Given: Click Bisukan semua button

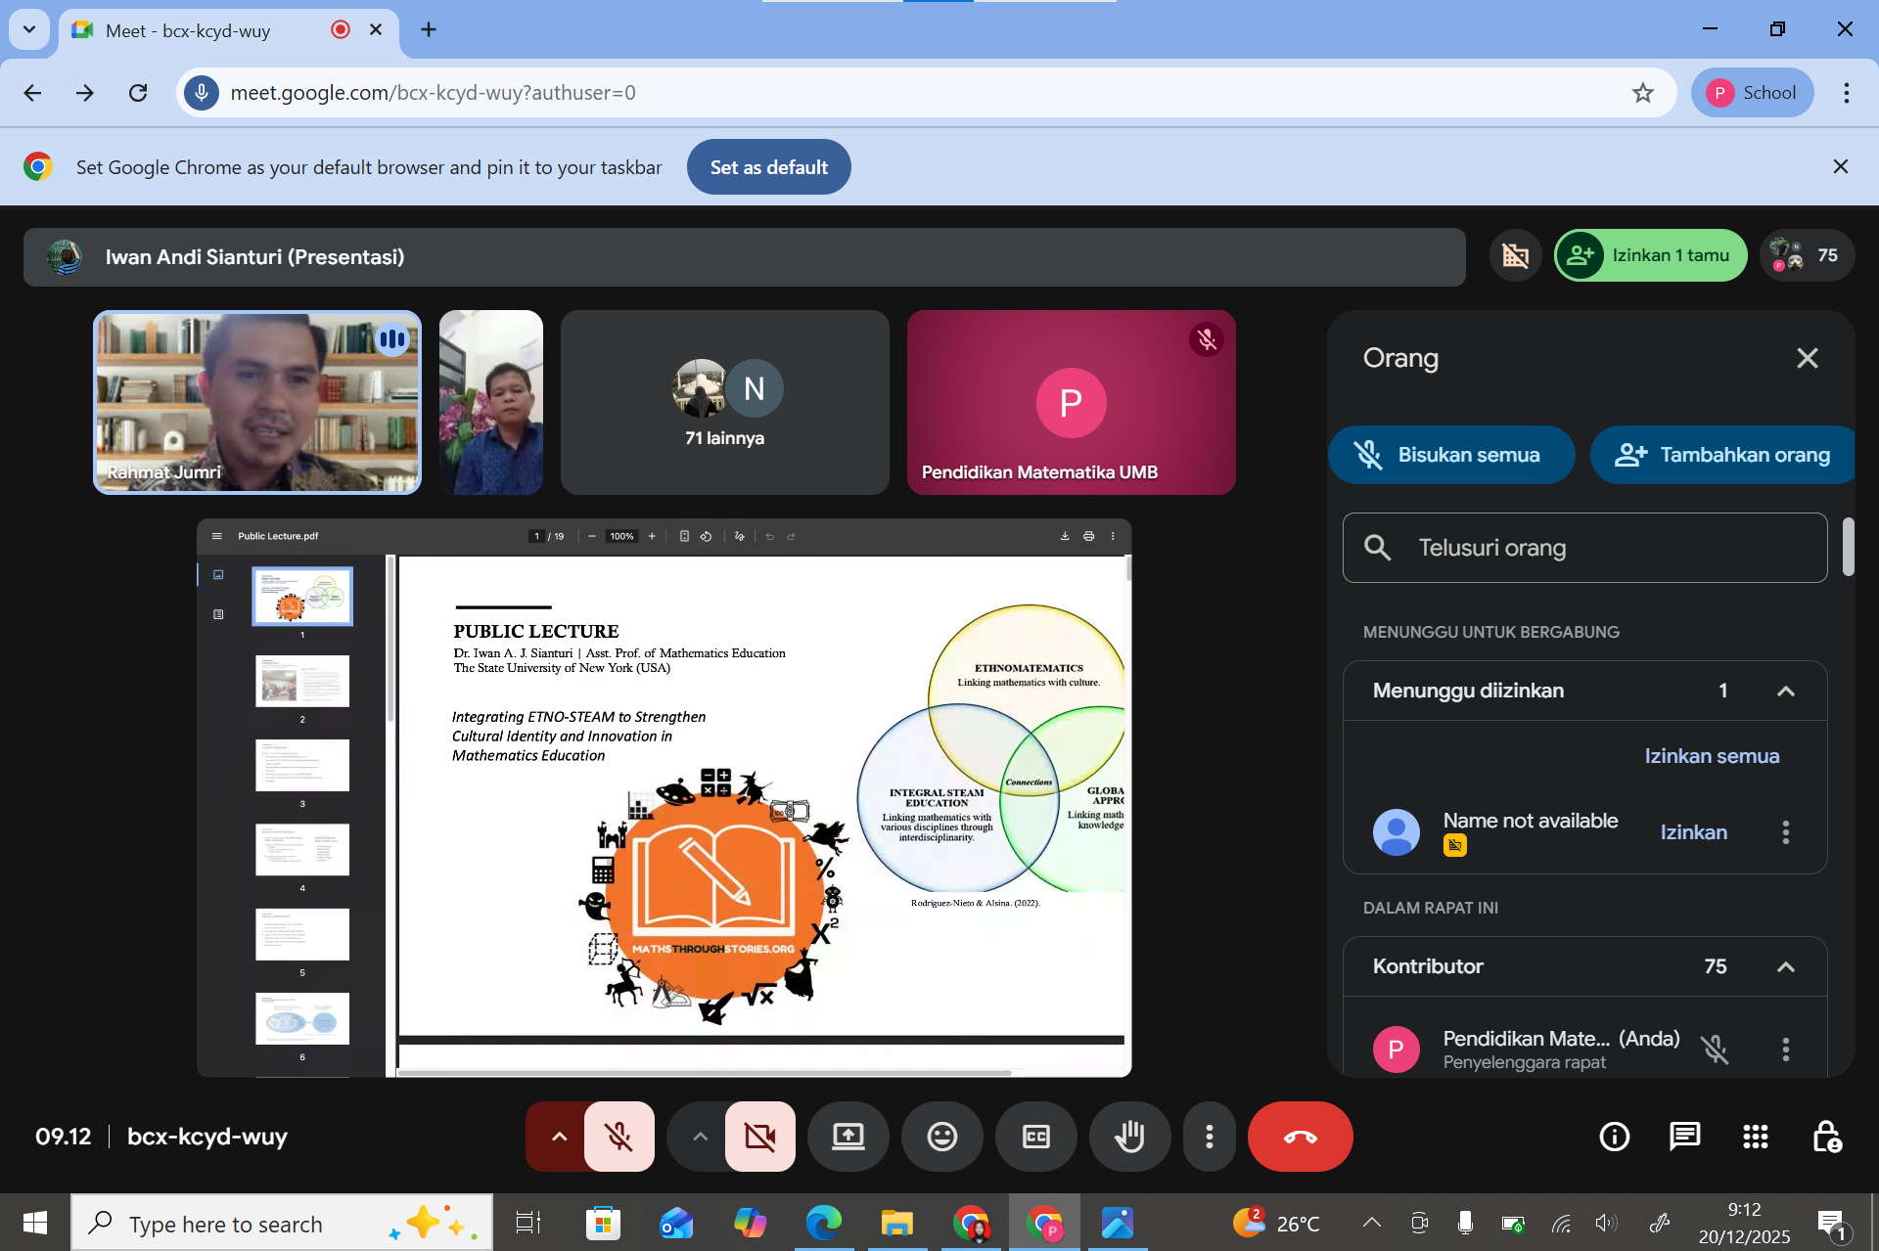Looking at the screenshot, I should click(1450, 455).
